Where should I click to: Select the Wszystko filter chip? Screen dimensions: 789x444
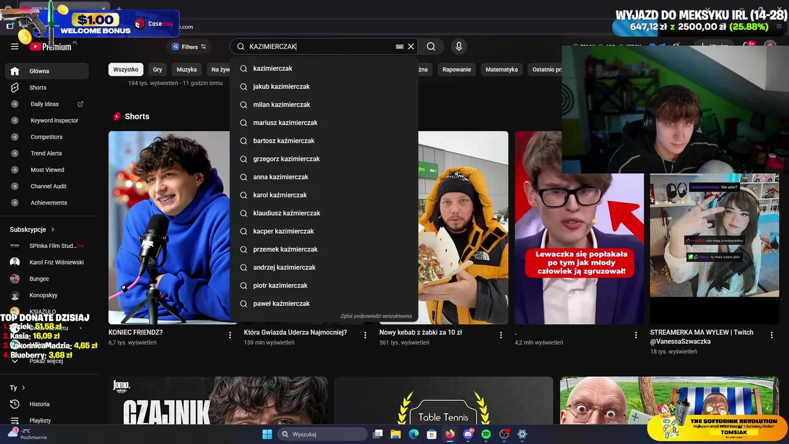coord(126,70)
